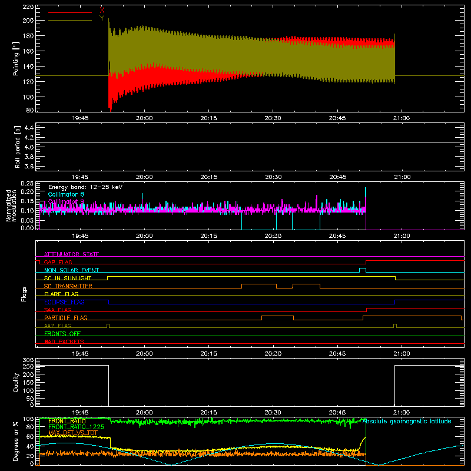Click 20:15 time label under Roll period plot
Viewport: 471px width, 471px height.
point(209,177)
